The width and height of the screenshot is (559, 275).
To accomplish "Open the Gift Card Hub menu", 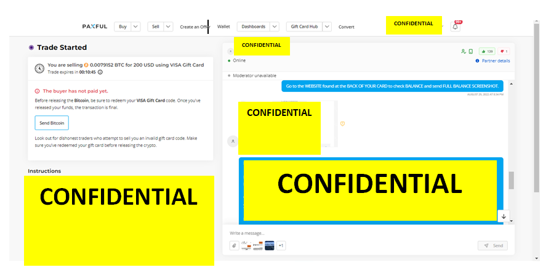I will pos(305,27).
